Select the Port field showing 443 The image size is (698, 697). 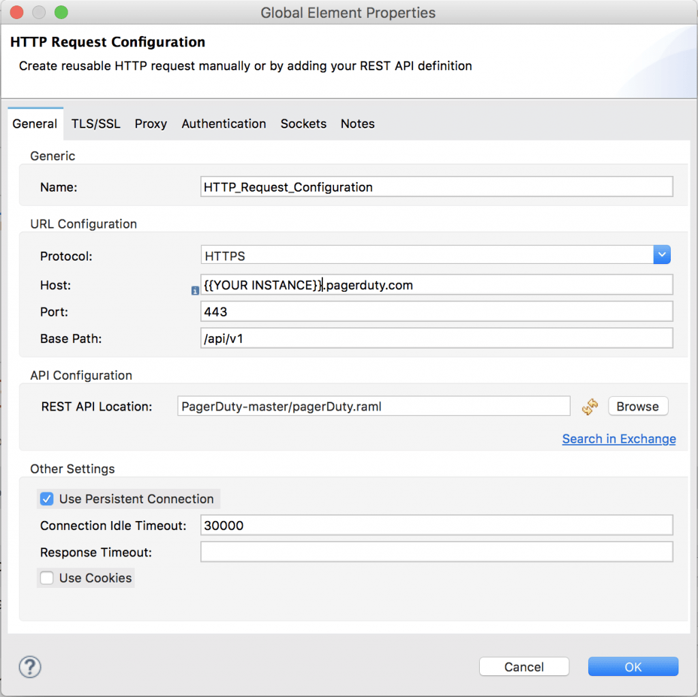[436, 312]
